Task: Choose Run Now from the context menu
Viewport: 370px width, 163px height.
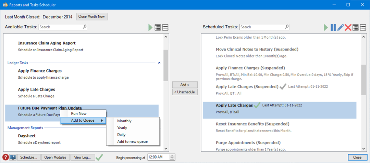Action: point(78,113)
